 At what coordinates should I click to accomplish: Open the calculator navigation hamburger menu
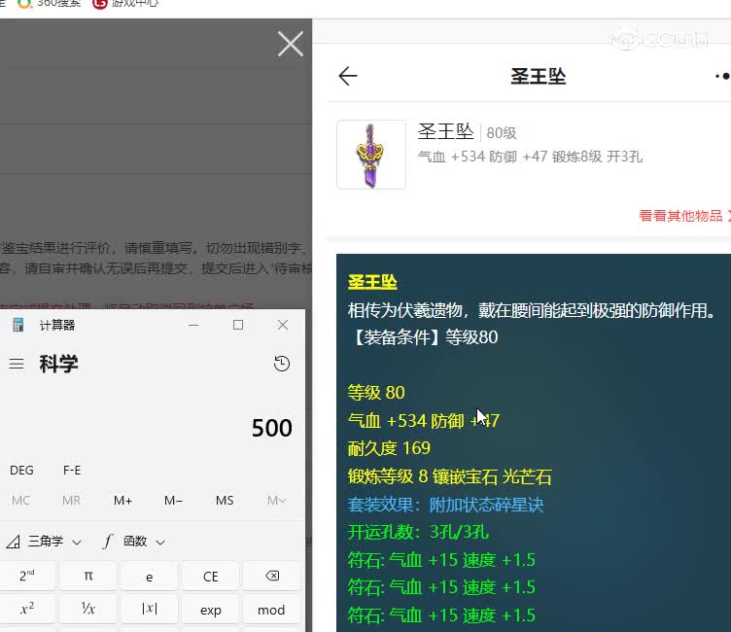point(17,364)
